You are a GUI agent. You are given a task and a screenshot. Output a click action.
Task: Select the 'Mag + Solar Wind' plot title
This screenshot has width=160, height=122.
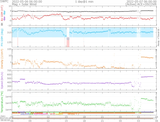tap(11, 4)
